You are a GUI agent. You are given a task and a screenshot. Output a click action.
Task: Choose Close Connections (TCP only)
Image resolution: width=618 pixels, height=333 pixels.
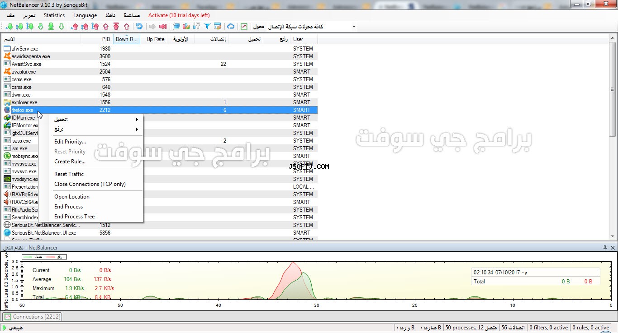pyautogui.click(x=96, y=184)
